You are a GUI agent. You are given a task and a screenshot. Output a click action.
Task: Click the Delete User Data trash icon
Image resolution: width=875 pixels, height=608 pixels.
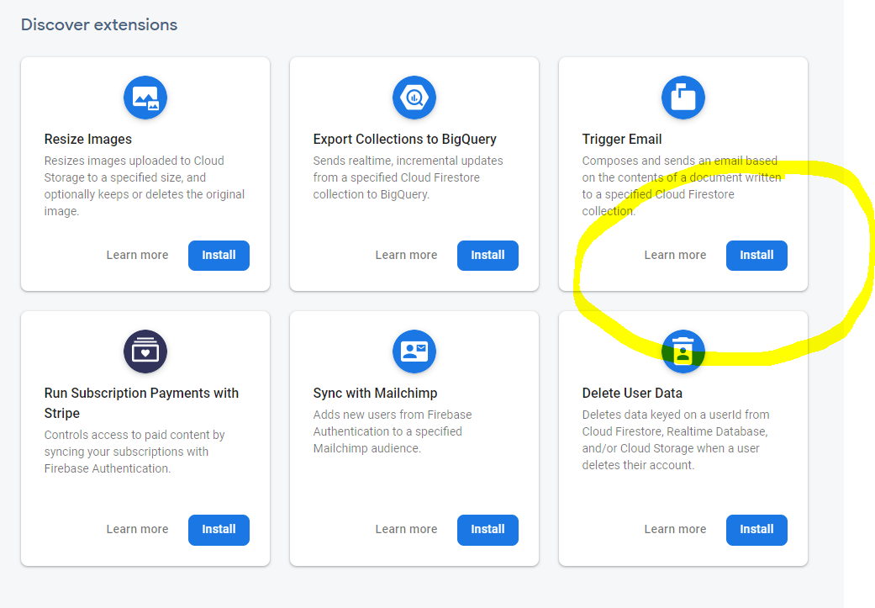tap(683, 352)
